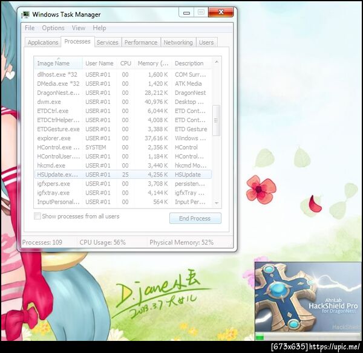363x353 pixels.
Task: Select the ETDCtrl.exe process
Action: pos(123,111)
